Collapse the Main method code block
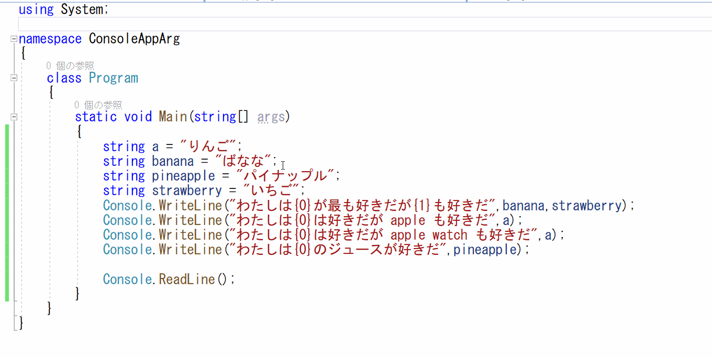The width and height of the screenshot is (712, 358). [14, 116]
